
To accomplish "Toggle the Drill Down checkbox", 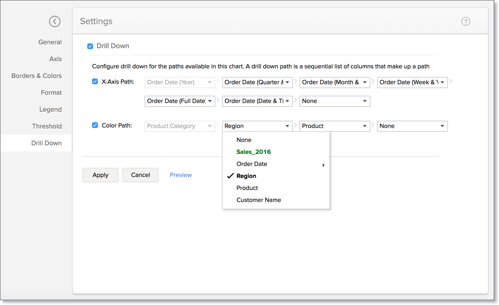I will 90,46.
